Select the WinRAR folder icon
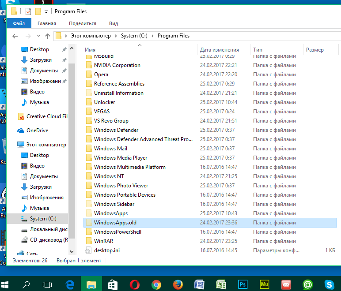341x291 pixels. pos(89,241)
